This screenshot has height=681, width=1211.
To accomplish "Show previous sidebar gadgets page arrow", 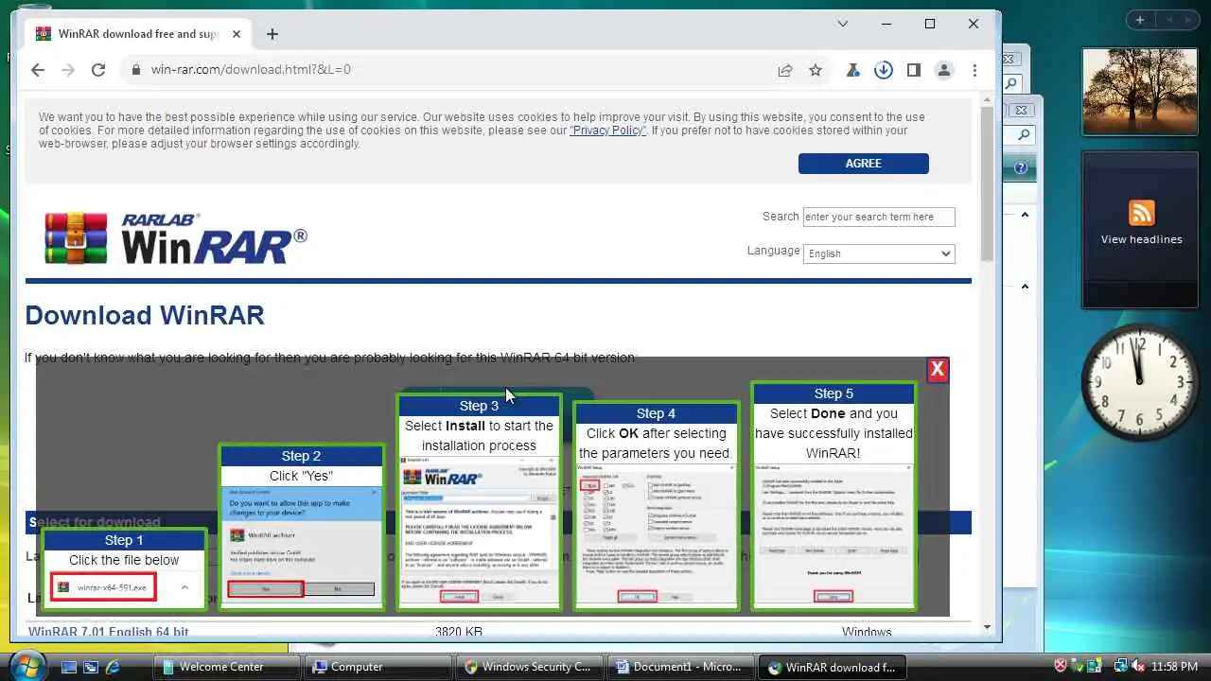I will (1168, 20).
